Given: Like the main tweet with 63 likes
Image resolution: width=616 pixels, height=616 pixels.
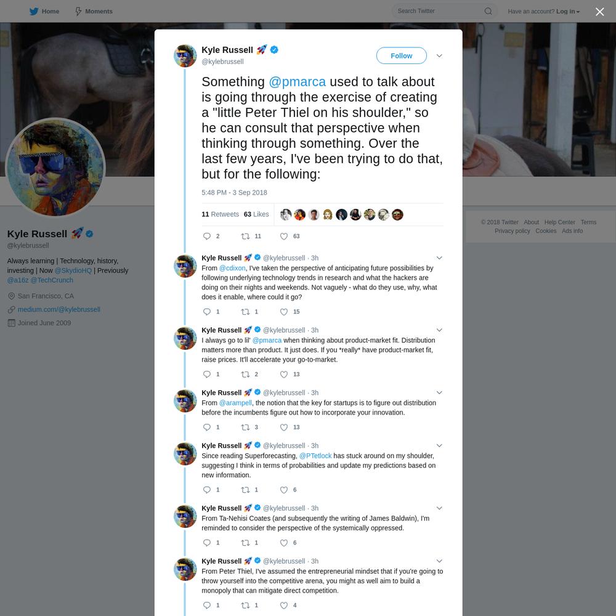Looking at the screenshot, I should pos(283,236).
